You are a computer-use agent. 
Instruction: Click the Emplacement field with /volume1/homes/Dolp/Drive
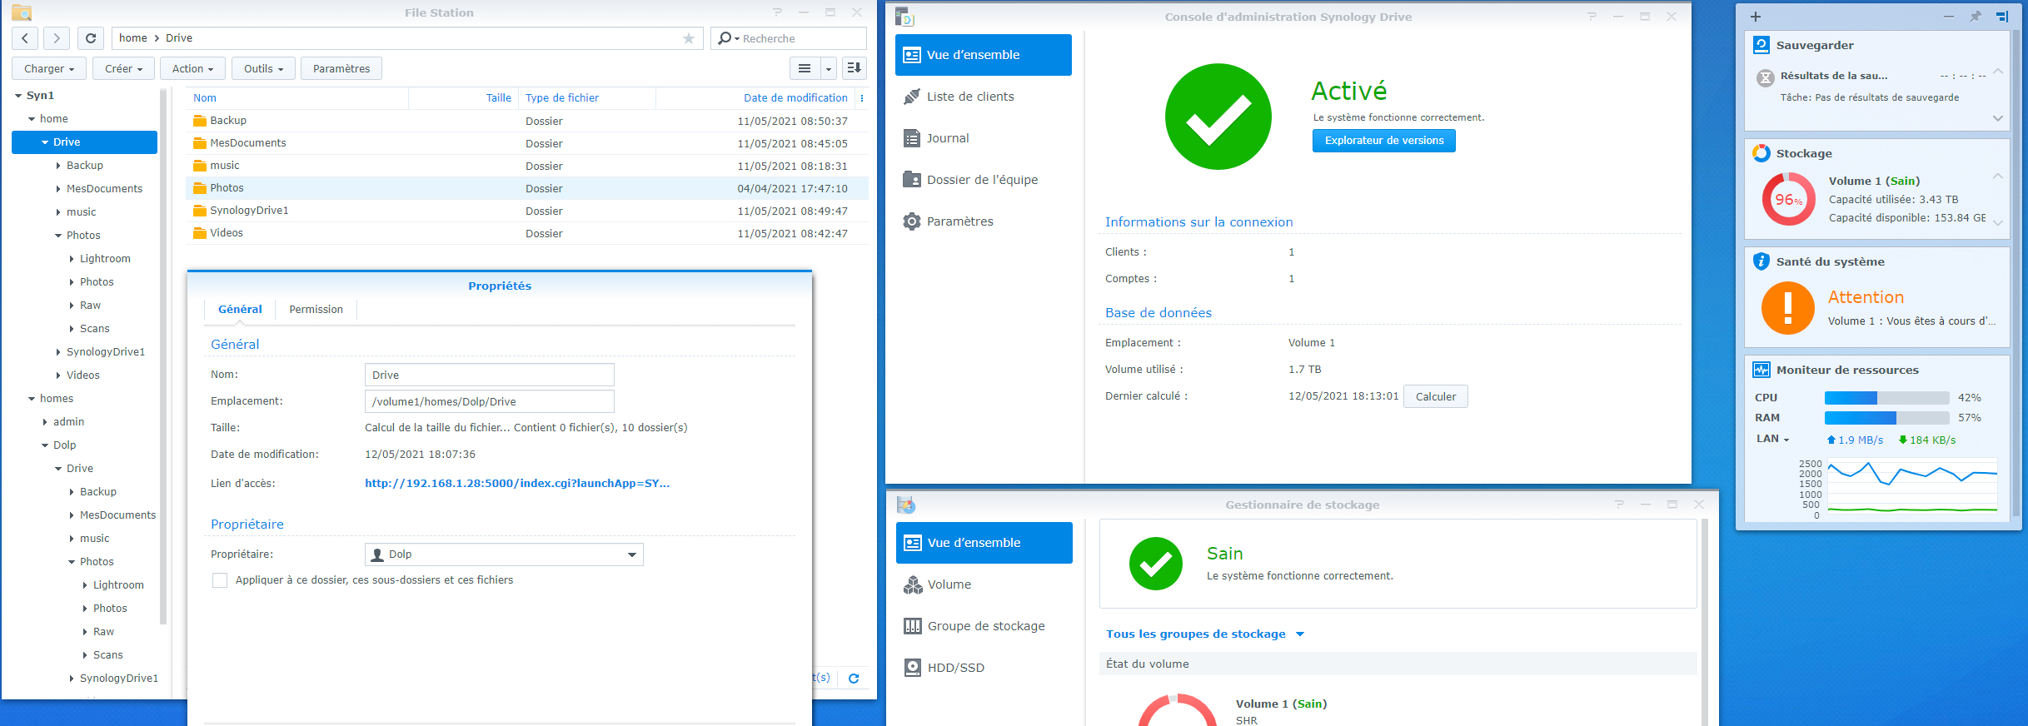pos(490,401)
